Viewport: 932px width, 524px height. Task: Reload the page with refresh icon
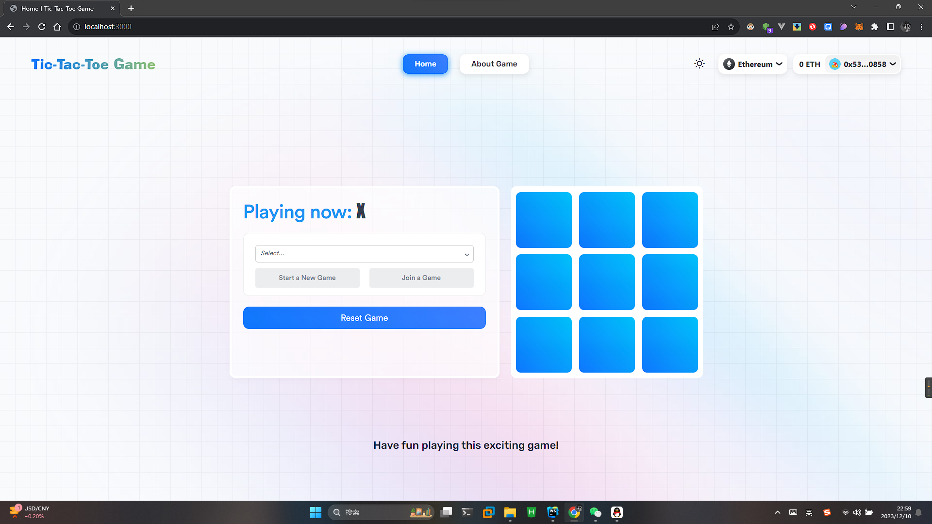(x=42, y=27)
